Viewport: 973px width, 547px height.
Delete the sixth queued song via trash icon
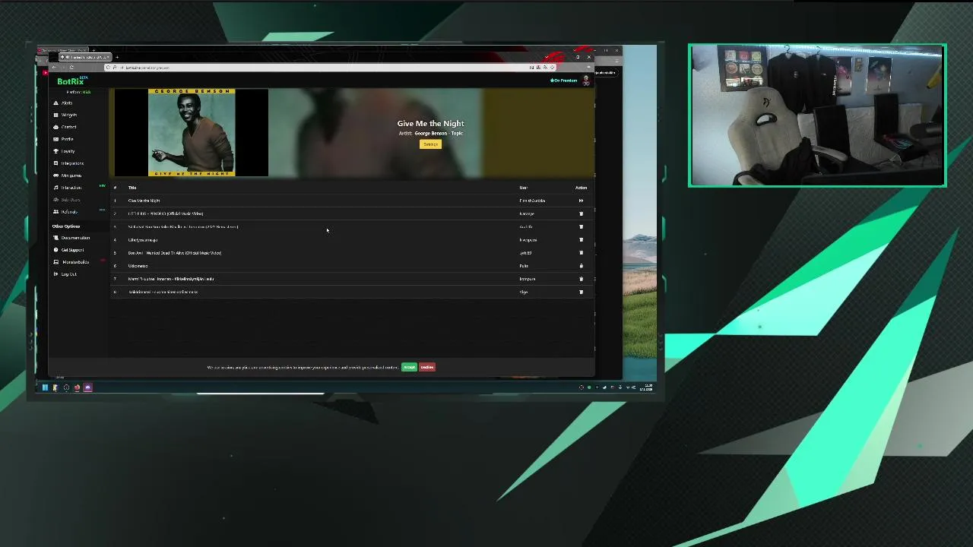coord(581,266)
